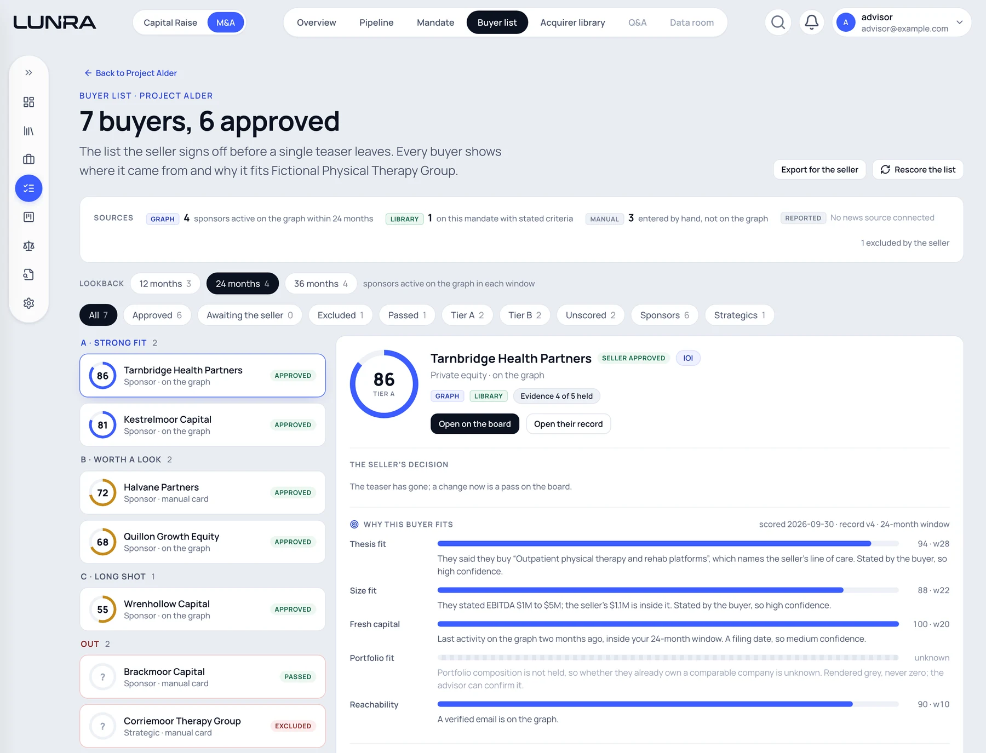Screen dimensions: 986x753
Task: Click the IOI badge
Action: [x=688, y=358]
